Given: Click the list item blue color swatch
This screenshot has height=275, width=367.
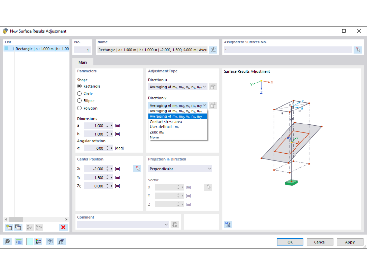Looking at the screenshot, I should pos(7,48).
